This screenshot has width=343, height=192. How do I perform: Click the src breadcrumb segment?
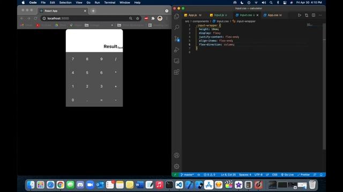[187, 21]
